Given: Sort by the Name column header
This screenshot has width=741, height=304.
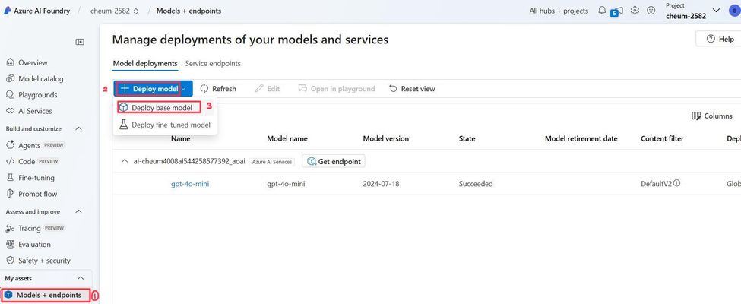Looking at the screenshot, I should click(x=181, y=138).
